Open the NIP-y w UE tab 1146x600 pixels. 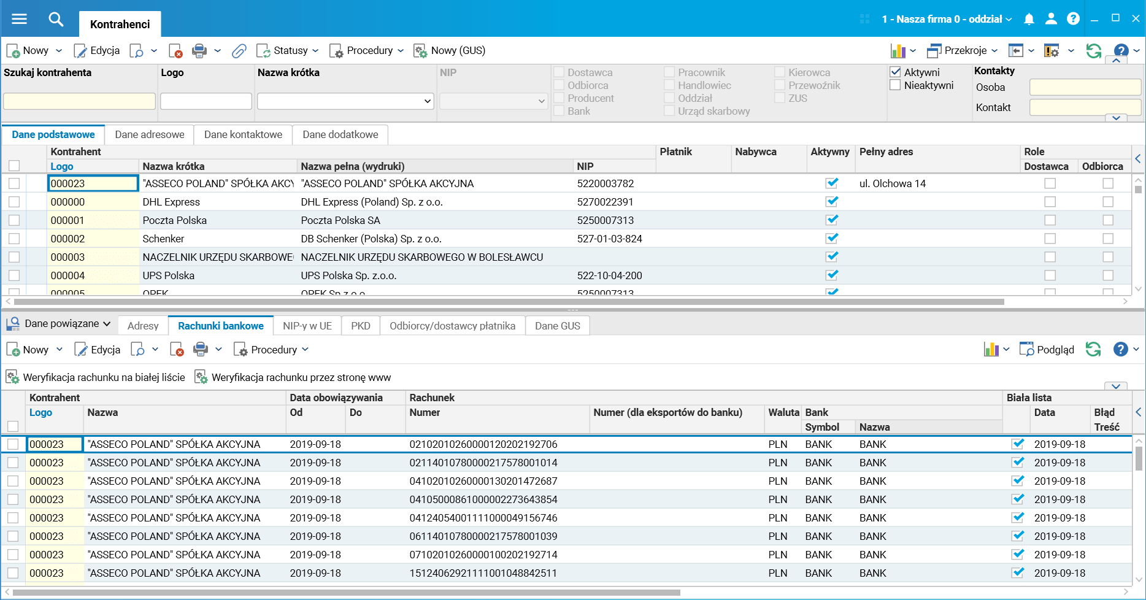pos(307,326)
